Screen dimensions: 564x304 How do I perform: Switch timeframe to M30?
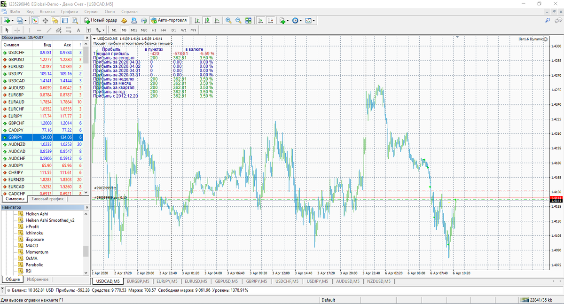click(144, 30)
